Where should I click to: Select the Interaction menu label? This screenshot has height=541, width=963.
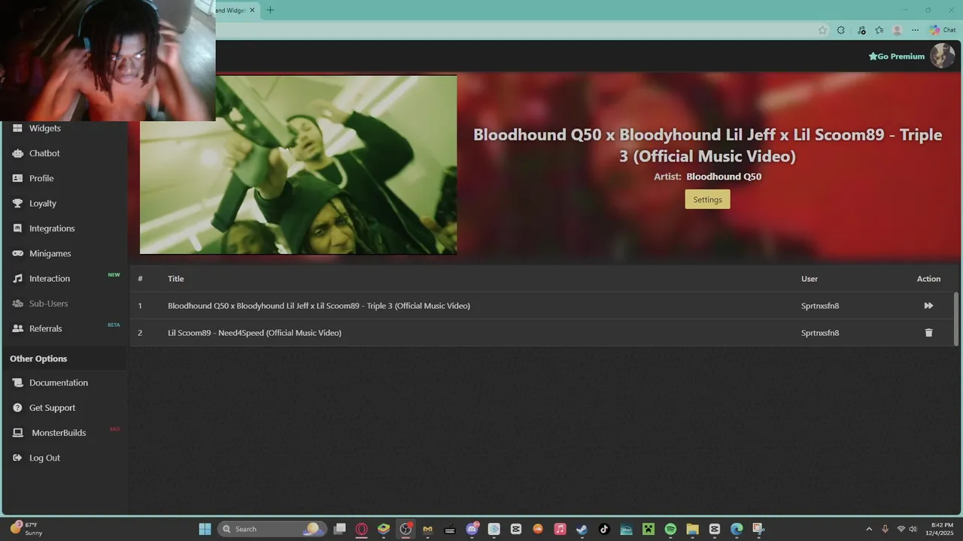50,279
